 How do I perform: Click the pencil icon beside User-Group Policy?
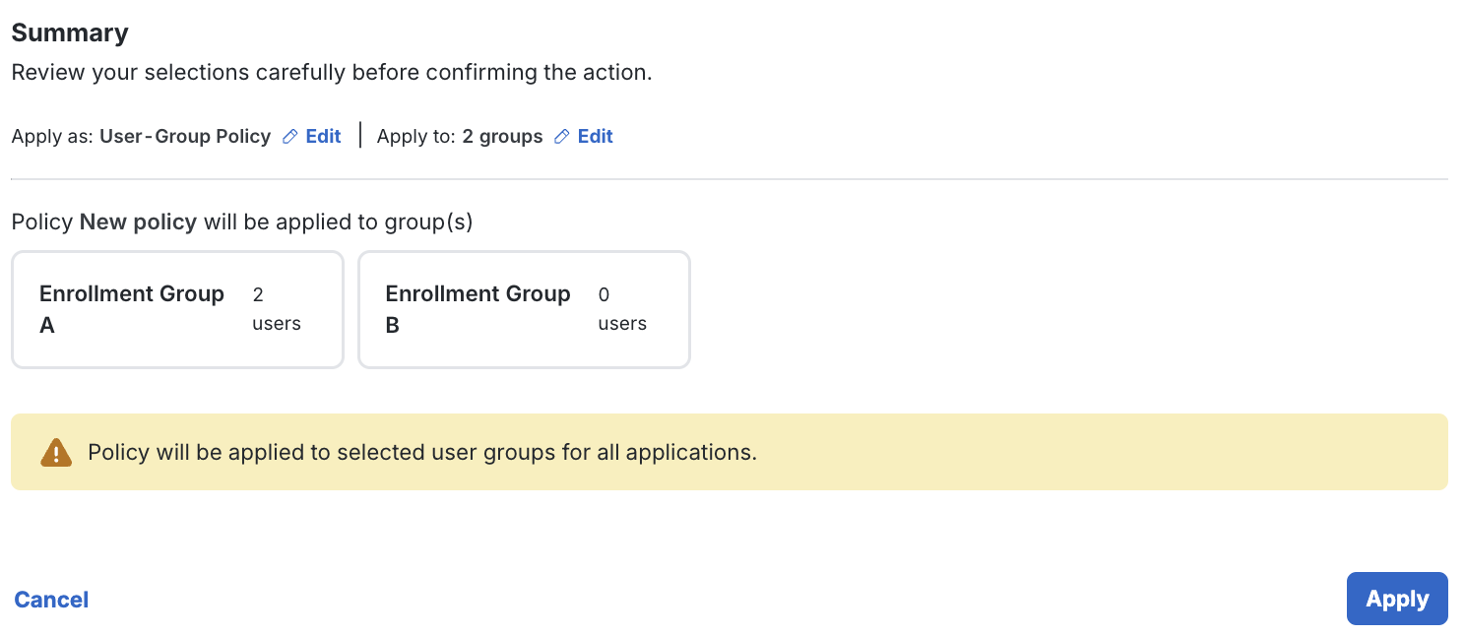pos(291,136)
